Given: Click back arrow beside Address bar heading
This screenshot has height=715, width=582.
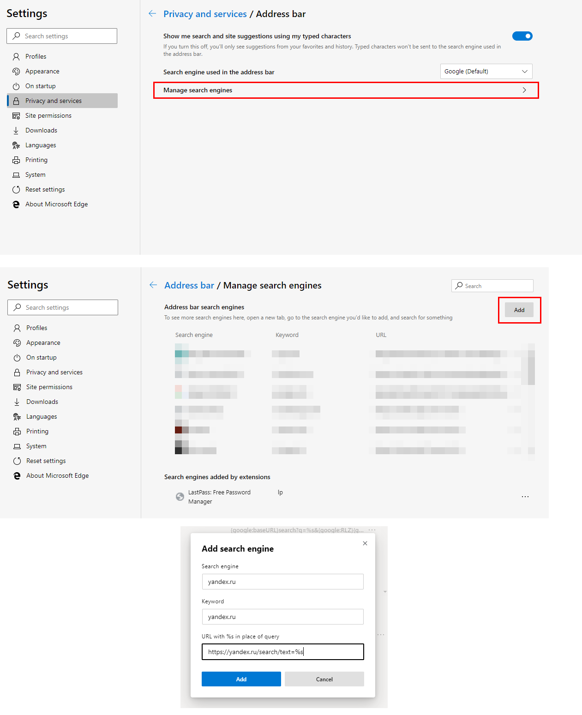Looking at the screenshot, I should point(153,285).
